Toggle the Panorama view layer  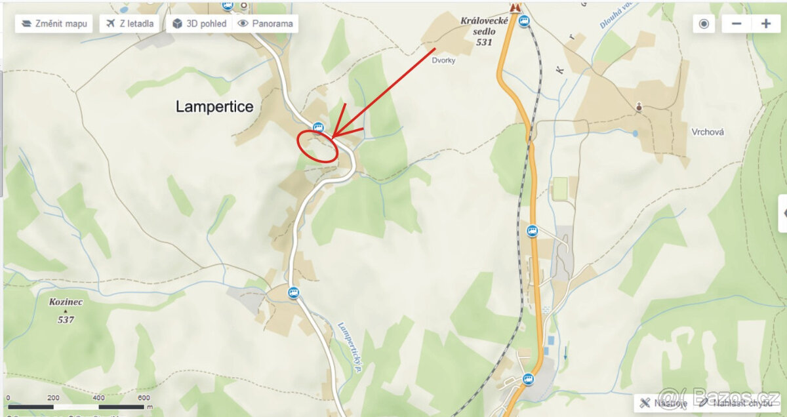(265, 24)
